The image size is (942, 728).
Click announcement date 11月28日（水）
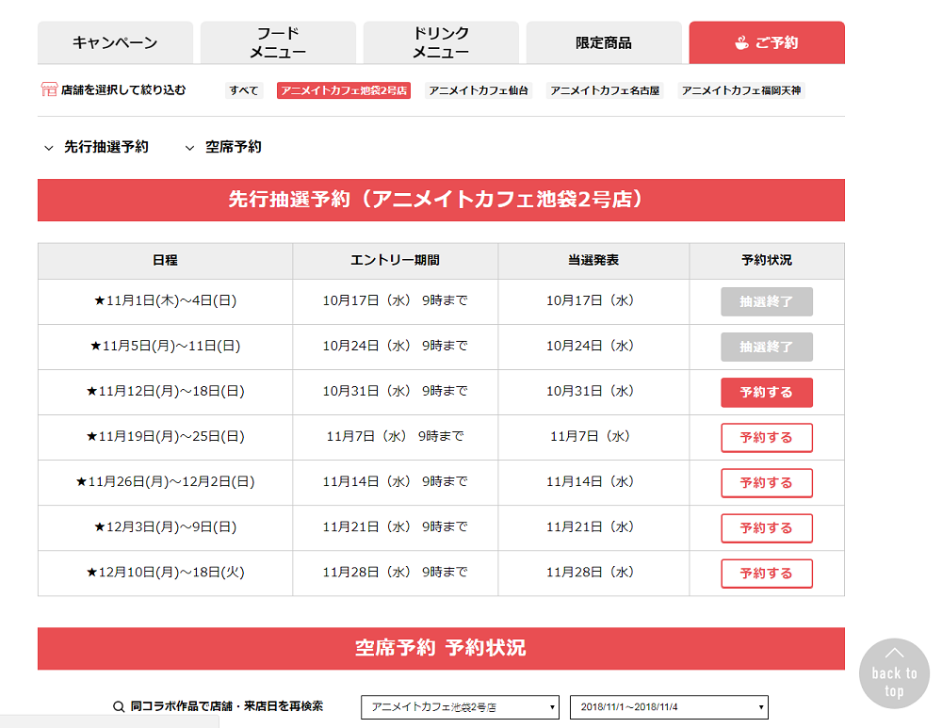(591, 573)
